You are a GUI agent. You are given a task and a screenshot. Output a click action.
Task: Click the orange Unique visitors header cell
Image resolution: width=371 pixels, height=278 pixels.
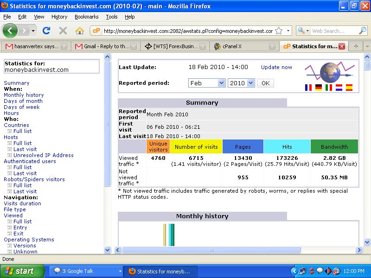pyautogui.click(x=158, y=146)
